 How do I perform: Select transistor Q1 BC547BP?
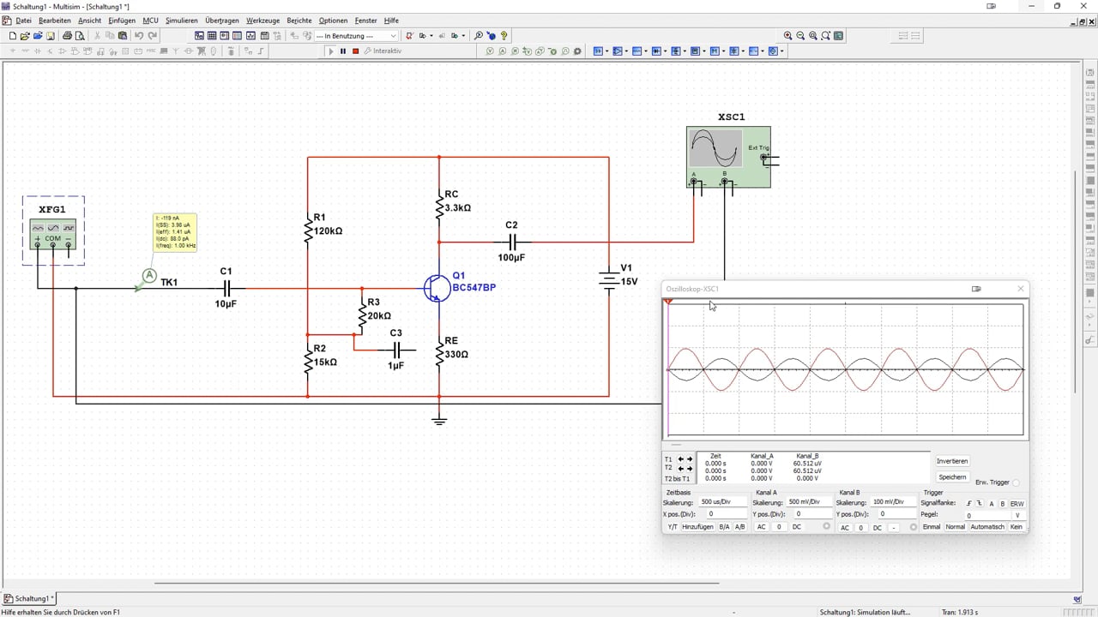437,287
